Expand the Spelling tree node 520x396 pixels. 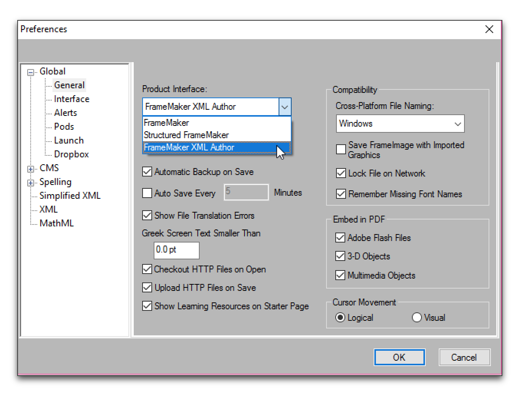(x=31, y=183)
